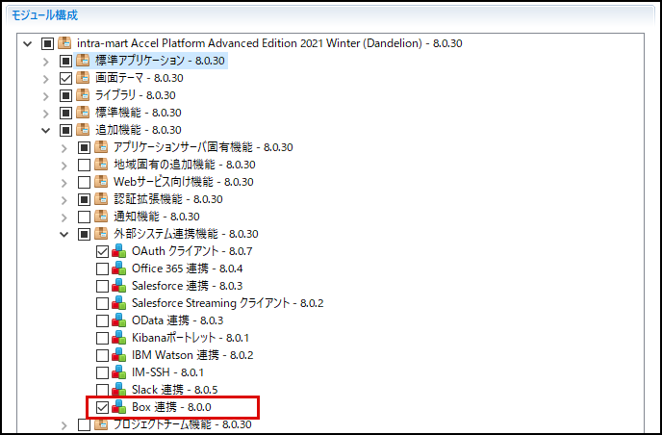Image resolution: width=662 pixels, height=435 pixels.
Task: Tick the IBM Watson 連携 checkbox
Action: pos(102,355)
